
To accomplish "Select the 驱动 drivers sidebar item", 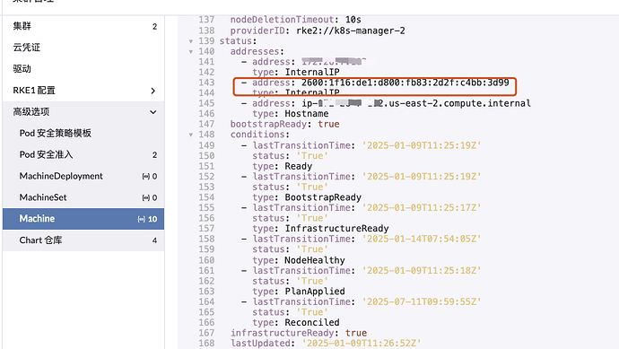I will coord(83,69).
